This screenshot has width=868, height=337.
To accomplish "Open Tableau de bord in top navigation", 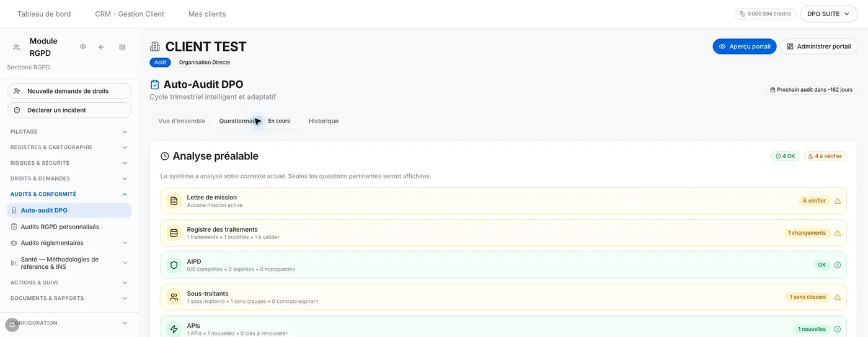I will (x=44, y=14).
